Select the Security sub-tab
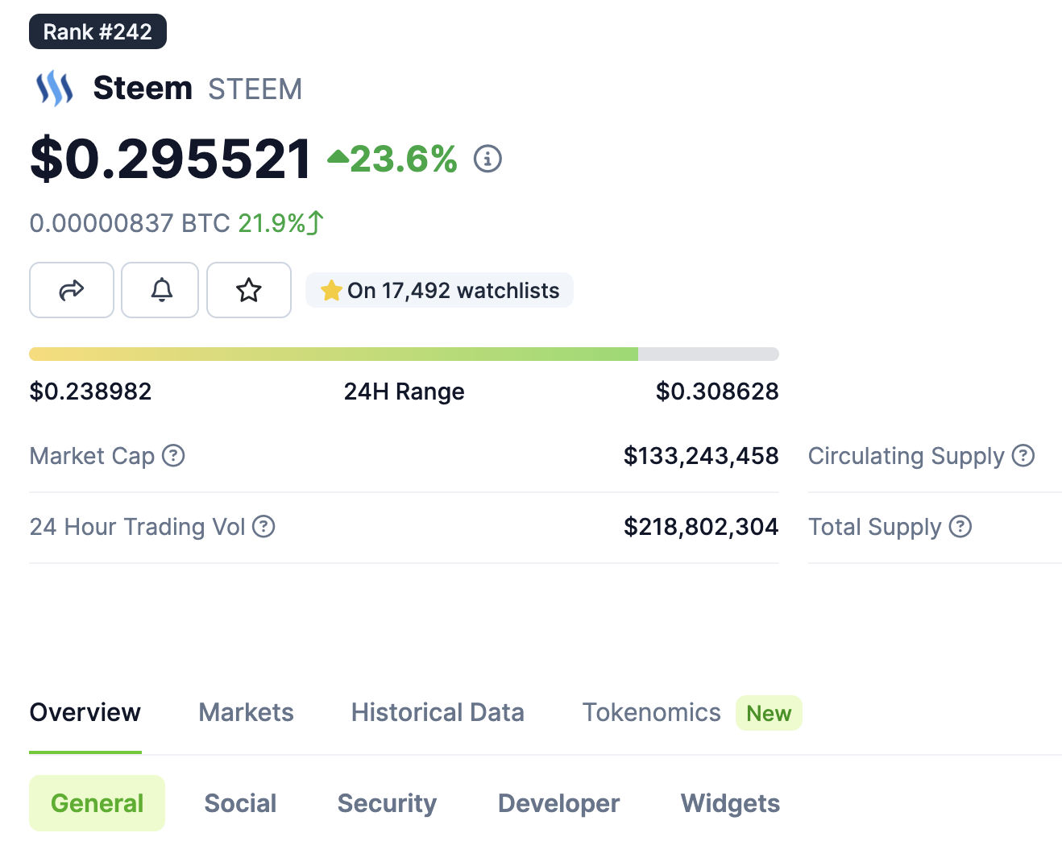Viewport: 1062px width, 862px height. coord(387,803)
